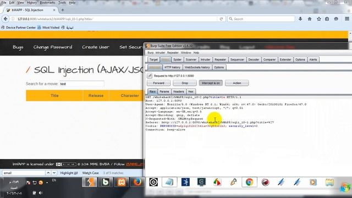The height and width of the screenshot is (198, 352).
Task: Open the Firefox Bookmarks menu
Action: [x=47, y=3]
